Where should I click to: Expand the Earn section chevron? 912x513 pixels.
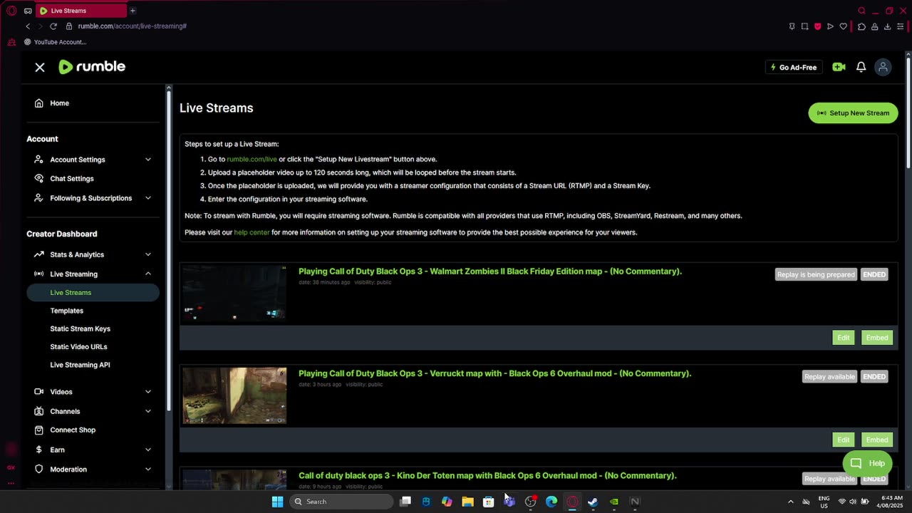[x=148, y=450]
